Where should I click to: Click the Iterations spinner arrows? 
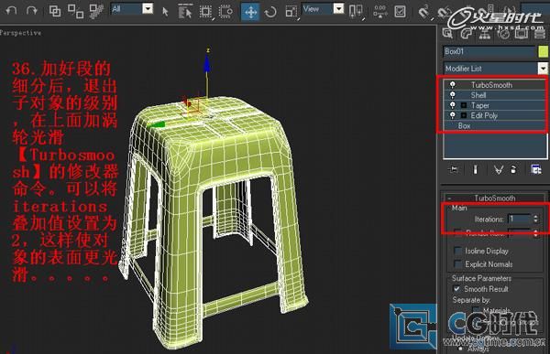click(x=535, y=219)
